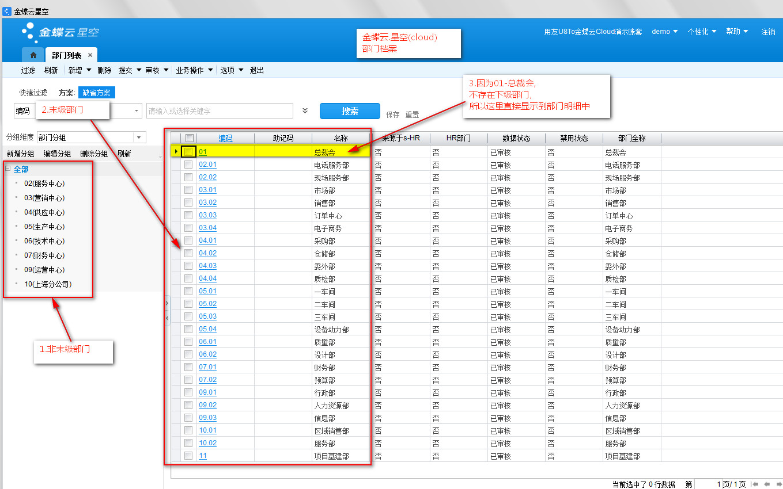Click the keyword search input field
Viewport: 783px width, 489px height.
[x=219, y=111]
